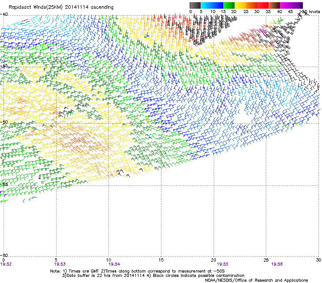Click the magenta 40-45 knots legend swatch
Viewport: 322px width, 283px height.
click(285, 5)
